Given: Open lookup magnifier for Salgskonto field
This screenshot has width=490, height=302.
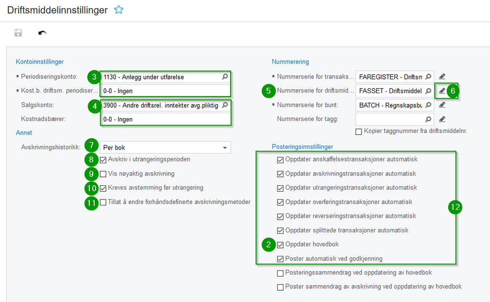Looking at the screenshot, I should pyautogui.click(x=225, y=105).
